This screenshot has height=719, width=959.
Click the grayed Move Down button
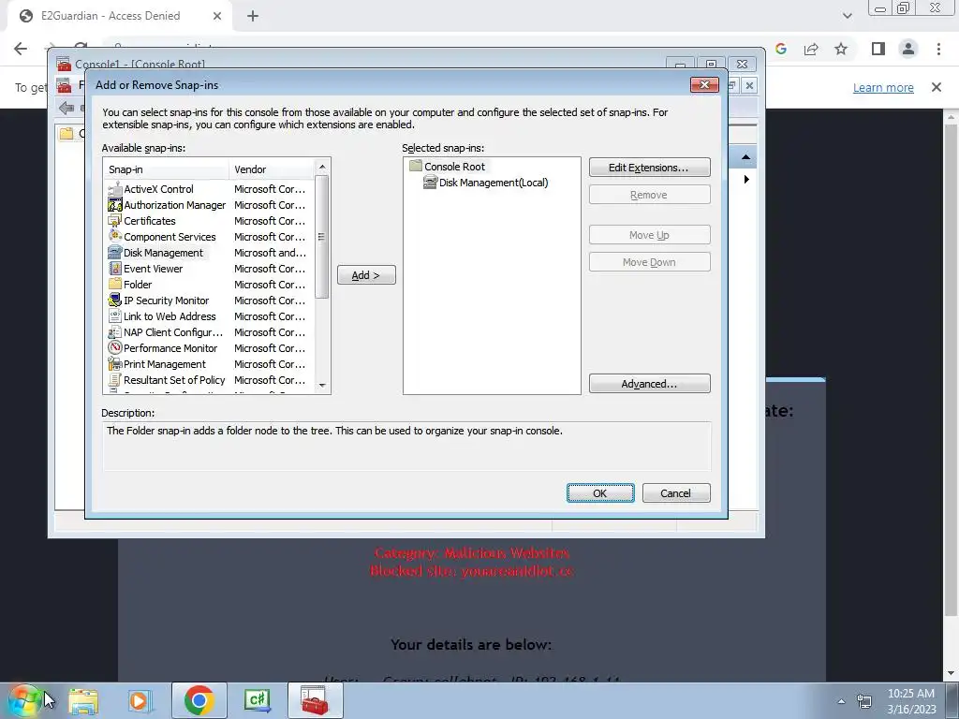650,262
